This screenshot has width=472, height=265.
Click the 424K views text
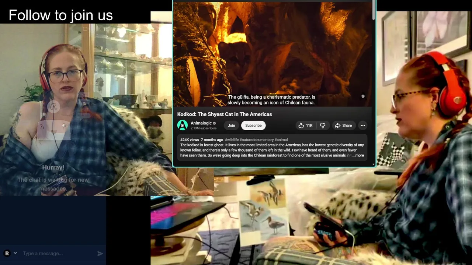[x=190, y=140]
